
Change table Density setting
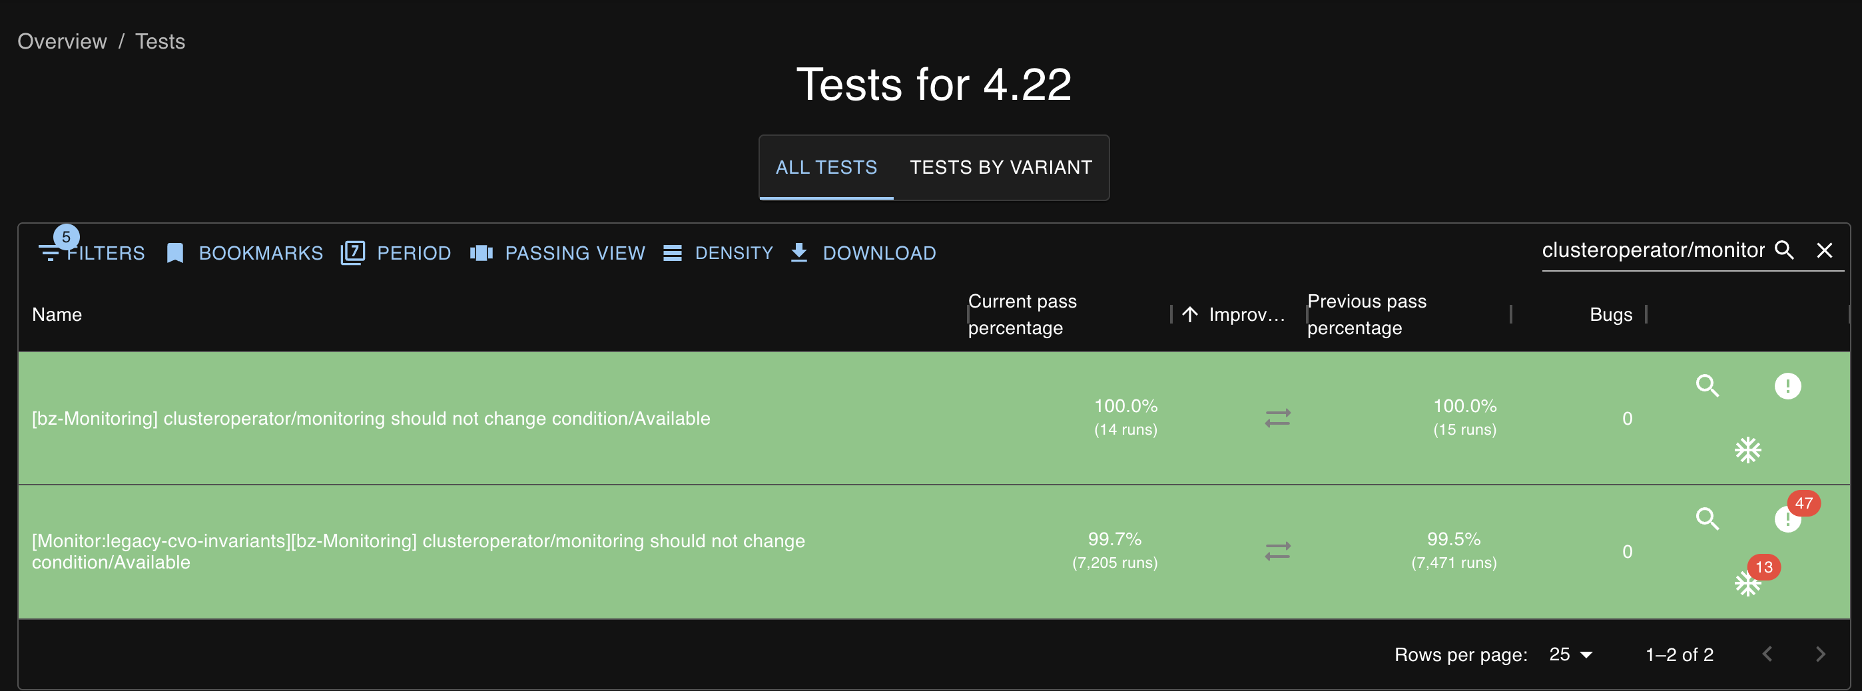coord(718,253)
